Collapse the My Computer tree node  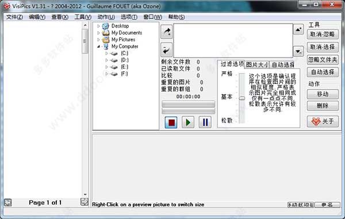tap(98, 47)
